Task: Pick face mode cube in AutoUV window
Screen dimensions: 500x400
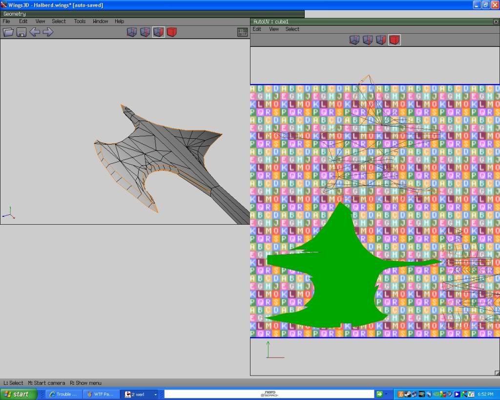Action: [x=381, y=40]
